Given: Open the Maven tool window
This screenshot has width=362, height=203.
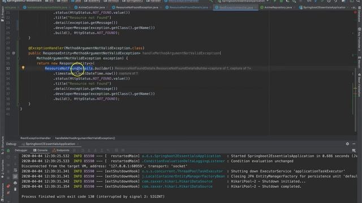Looking at the screenshot, I should [x=360, y=62].
